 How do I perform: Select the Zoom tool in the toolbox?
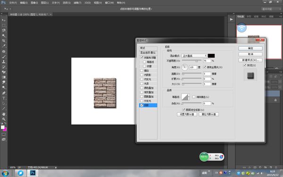[4, 119]
